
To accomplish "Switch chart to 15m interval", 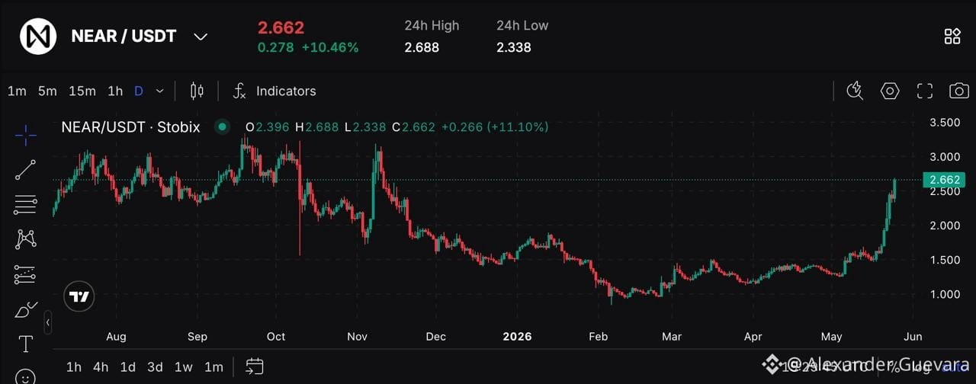I will (82, 91).
